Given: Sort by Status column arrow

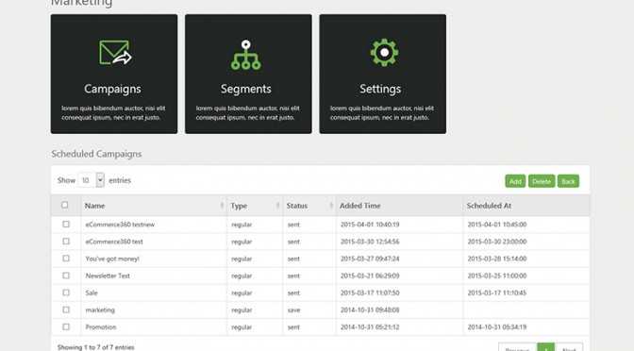Looking at the screenshot, I should click(x=331, y=206).
